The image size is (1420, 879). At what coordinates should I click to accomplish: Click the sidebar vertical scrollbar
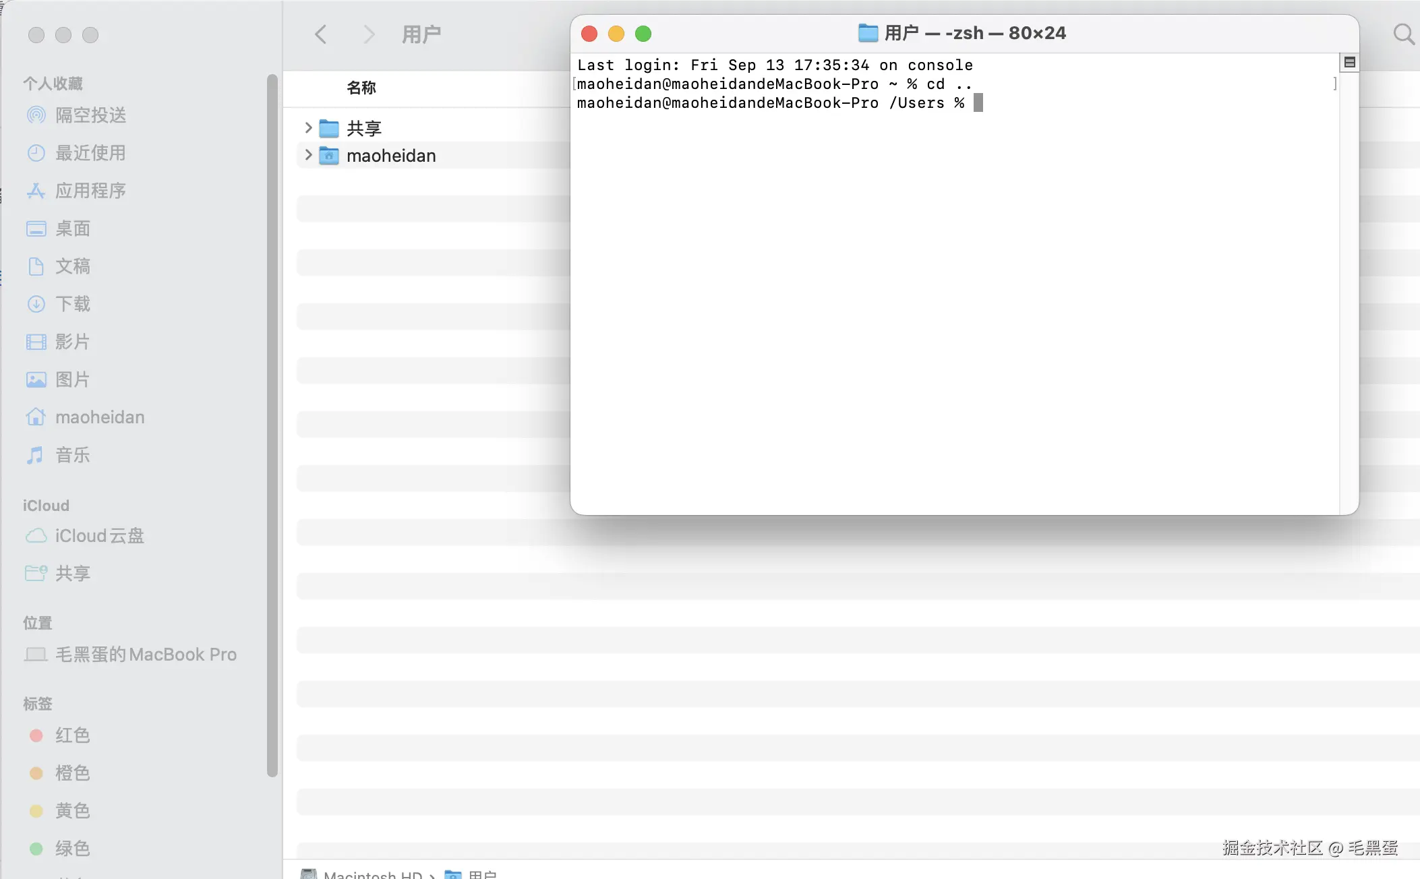[x=272, y=425]
